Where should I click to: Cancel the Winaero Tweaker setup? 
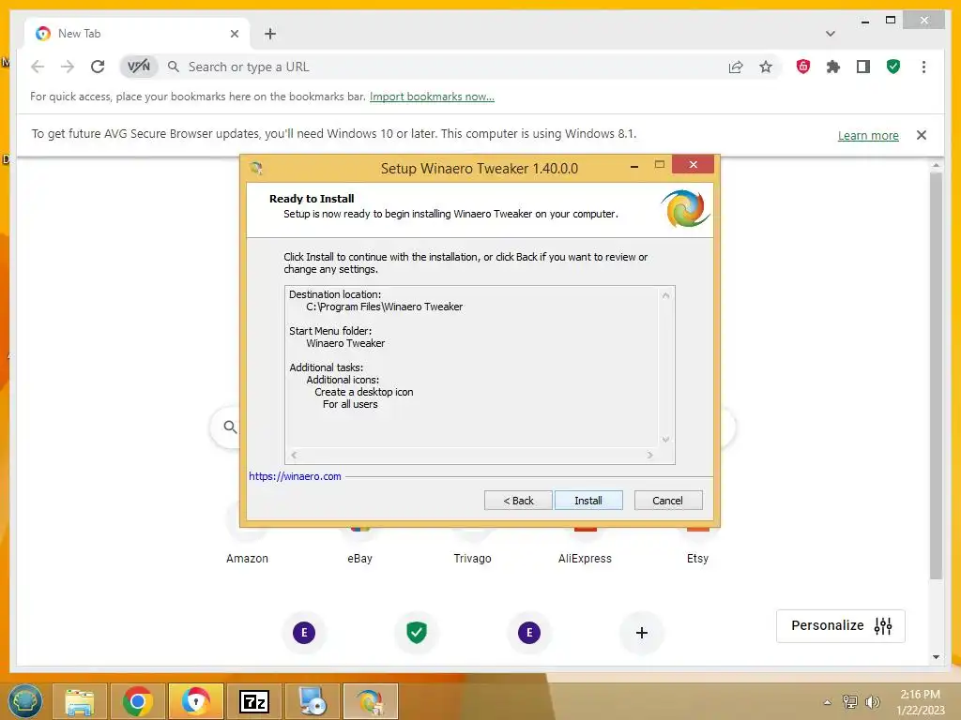(x=667, y=501)
